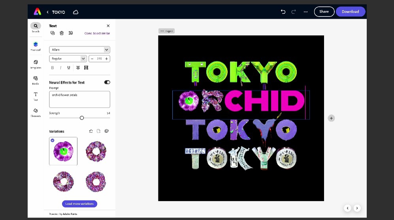Open the Elements sidebar tab

pos(36,112)
